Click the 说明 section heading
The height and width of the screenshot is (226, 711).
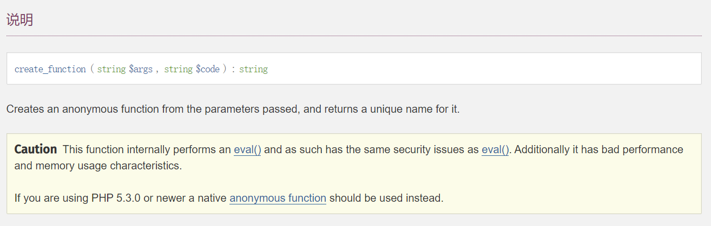coord(20,20)
